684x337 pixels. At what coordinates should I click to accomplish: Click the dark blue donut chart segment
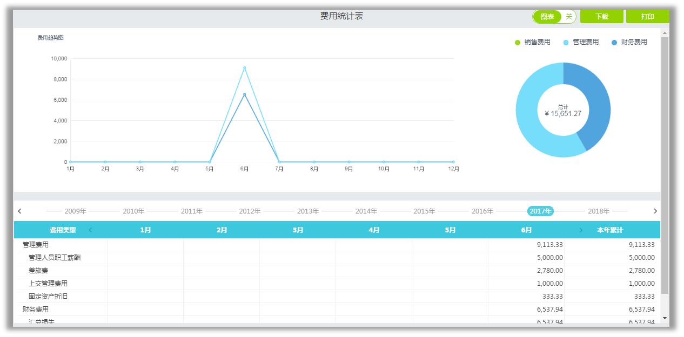(592, 102)
